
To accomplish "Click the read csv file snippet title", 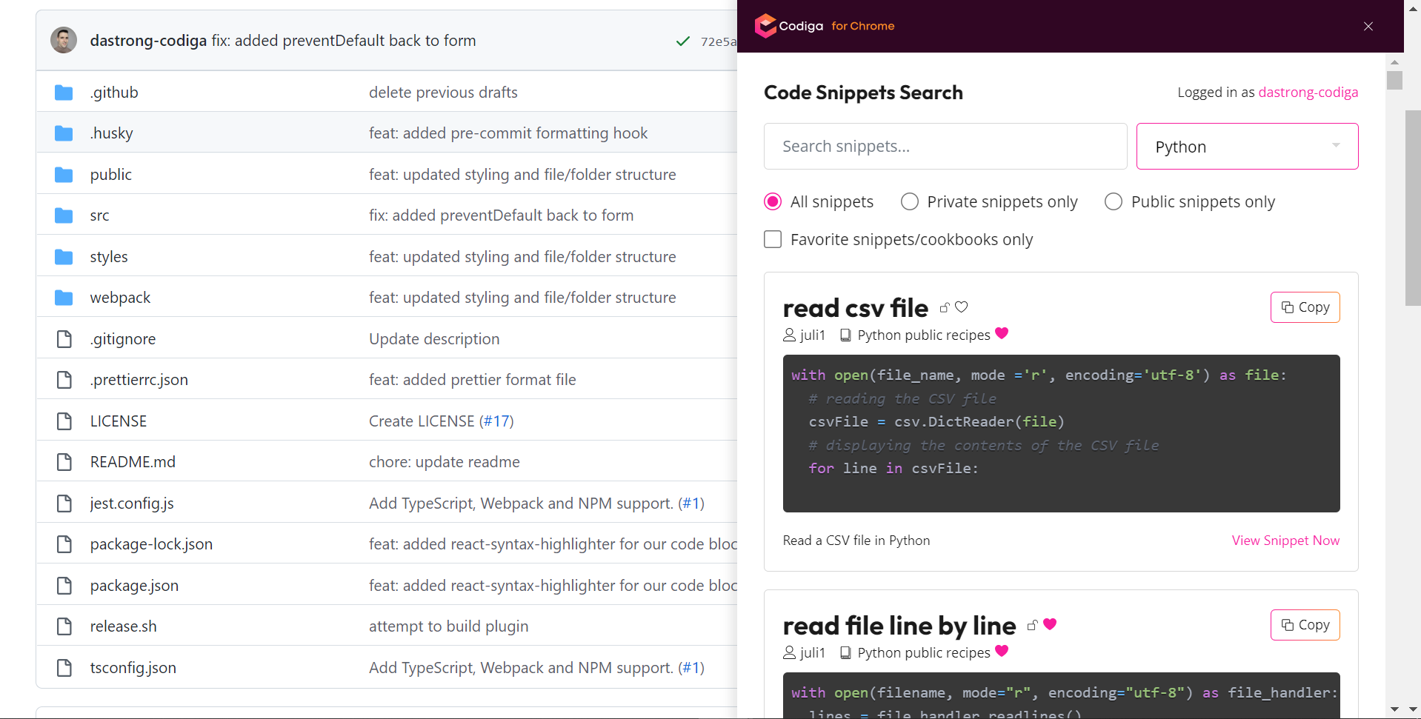I will pos(856,308).
